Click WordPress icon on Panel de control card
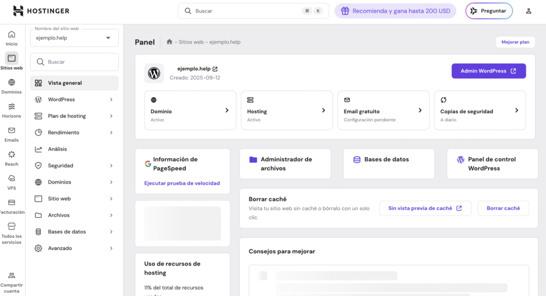This screenshot has height=296, width=546. click(460, 159)
